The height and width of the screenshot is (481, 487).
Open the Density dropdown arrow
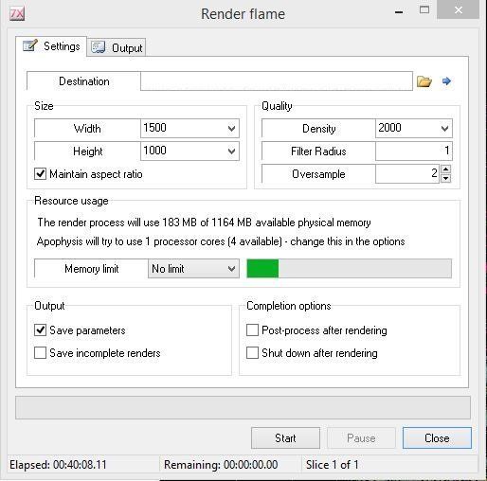pyautogui.click(x=444, y=129)
